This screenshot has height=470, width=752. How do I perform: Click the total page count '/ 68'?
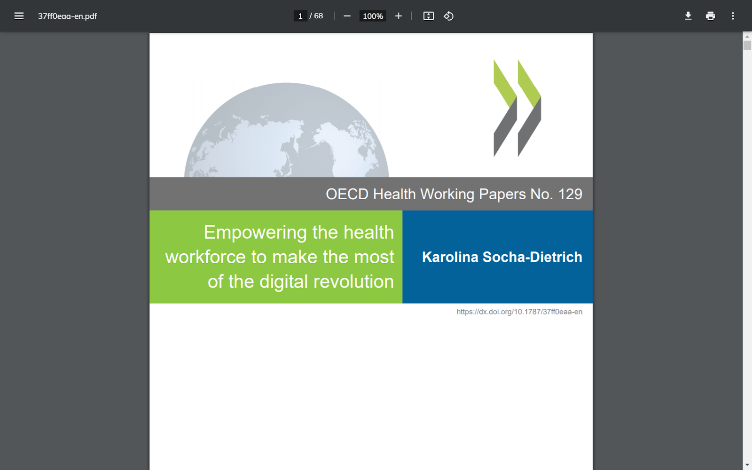[316, 16]
